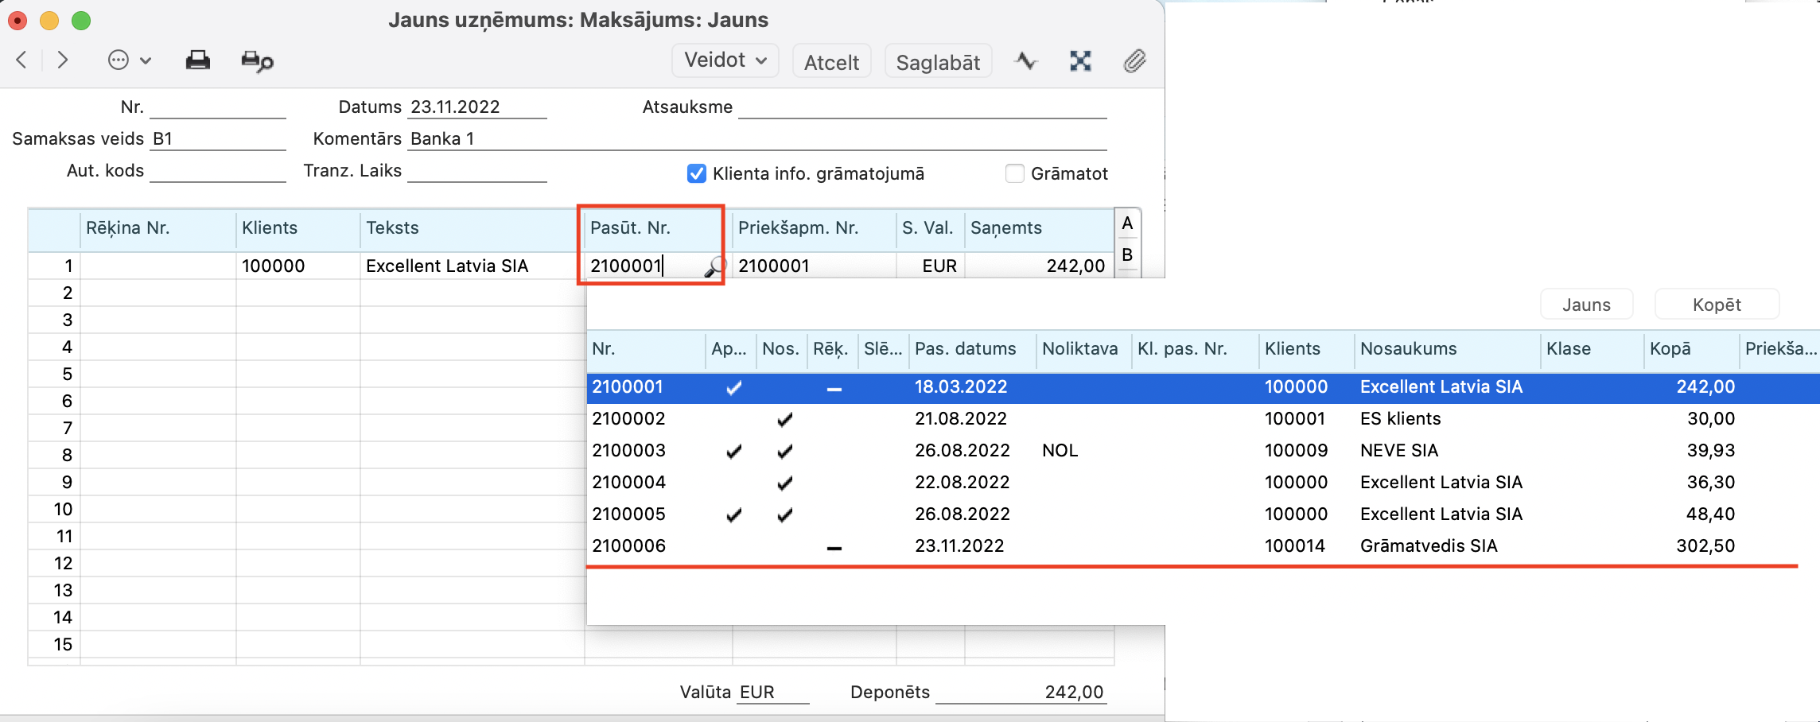Open print preview with magnifier icon
Screen dimensions: 1820x722
click(257, 61)
